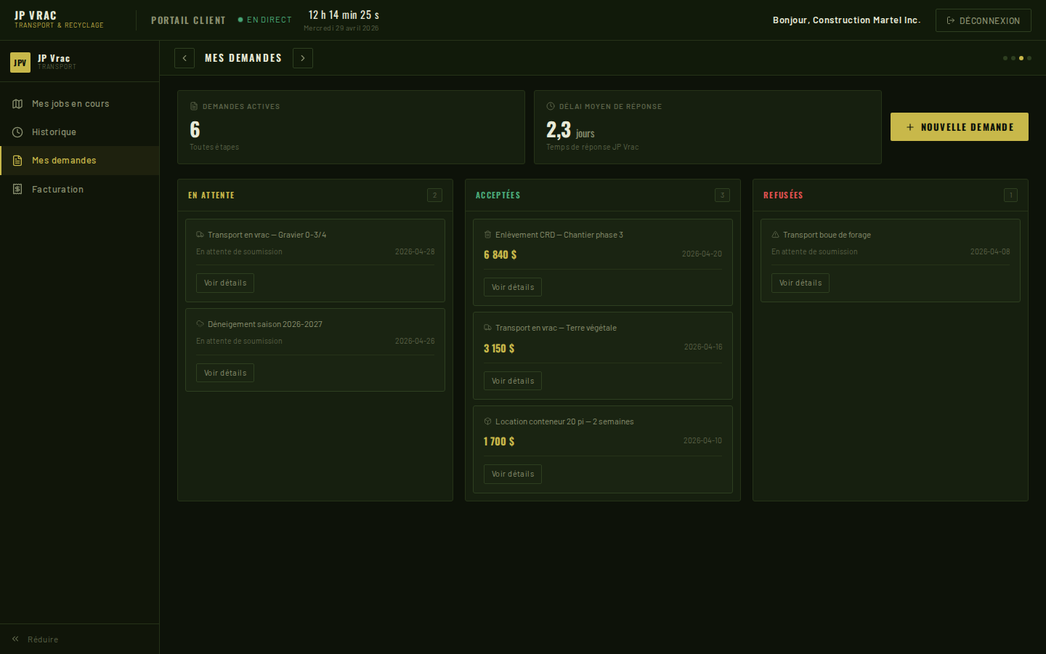Click the trash icon on Enlèvement CRD card
This screenshot has height=654, width=1046.
tap(487, 235)
